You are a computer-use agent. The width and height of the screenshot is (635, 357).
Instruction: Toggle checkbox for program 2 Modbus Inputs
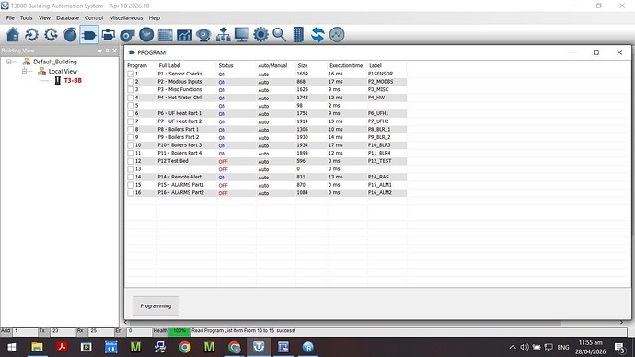click(131, 82)
